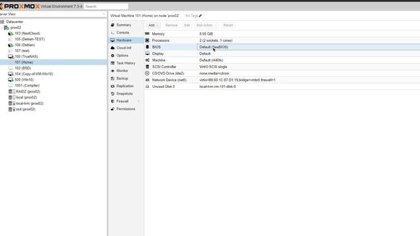The width and height of the screenshot is (420, 236).
Task: Click the Network Device icon
Action: [147, 80]
